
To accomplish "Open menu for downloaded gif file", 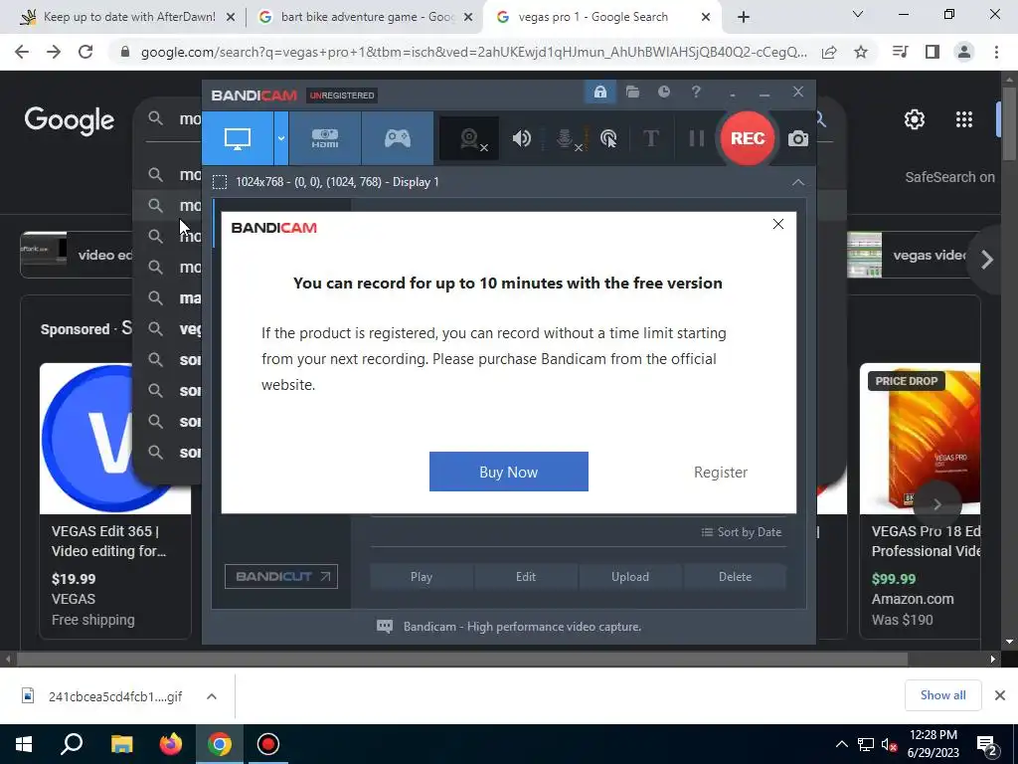I will pos(212,696).
